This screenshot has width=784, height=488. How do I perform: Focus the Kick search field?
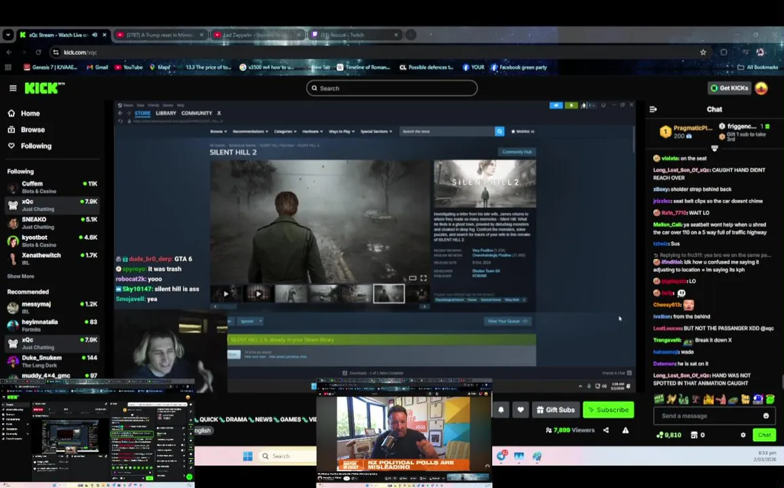(392, 88)
